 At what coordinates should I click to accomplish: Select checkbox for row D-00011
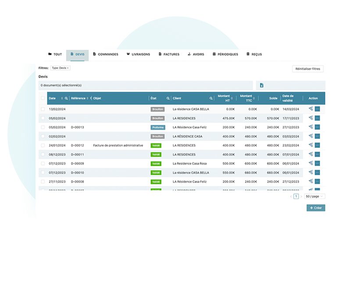tap(43, 155)
